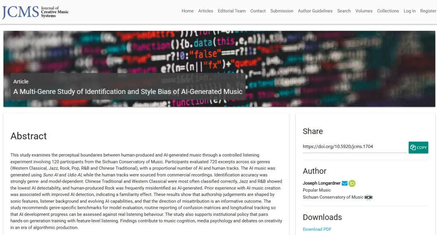The width and height of the screenshot is (437, 235).
Task: Go to the Articles page
Action: [x=205, y=11]
